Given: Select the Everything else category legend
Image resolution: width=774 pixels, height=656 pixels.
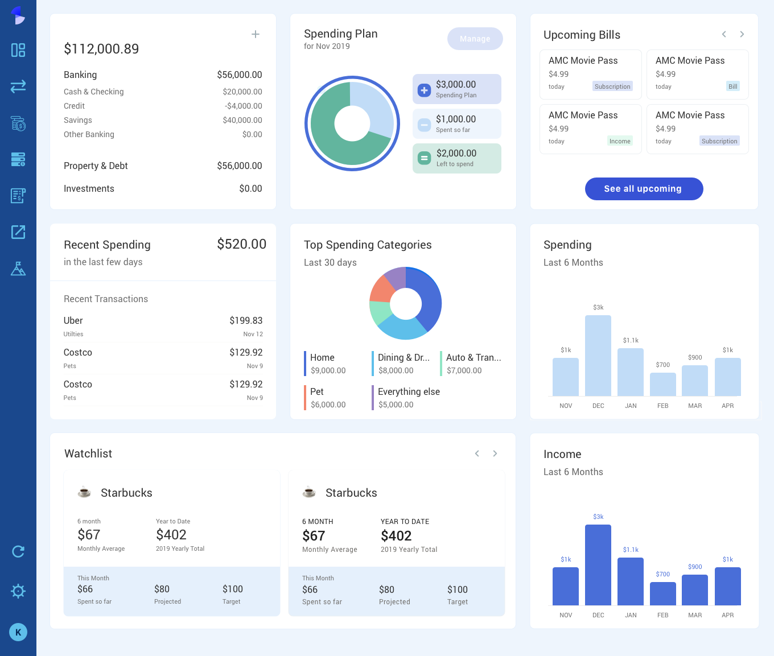Looking at the screenshot, I should [406, 398].
